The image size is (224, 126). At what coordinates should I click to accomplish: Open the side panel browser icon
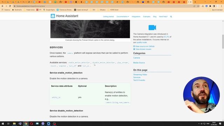[x=214, y=6]
